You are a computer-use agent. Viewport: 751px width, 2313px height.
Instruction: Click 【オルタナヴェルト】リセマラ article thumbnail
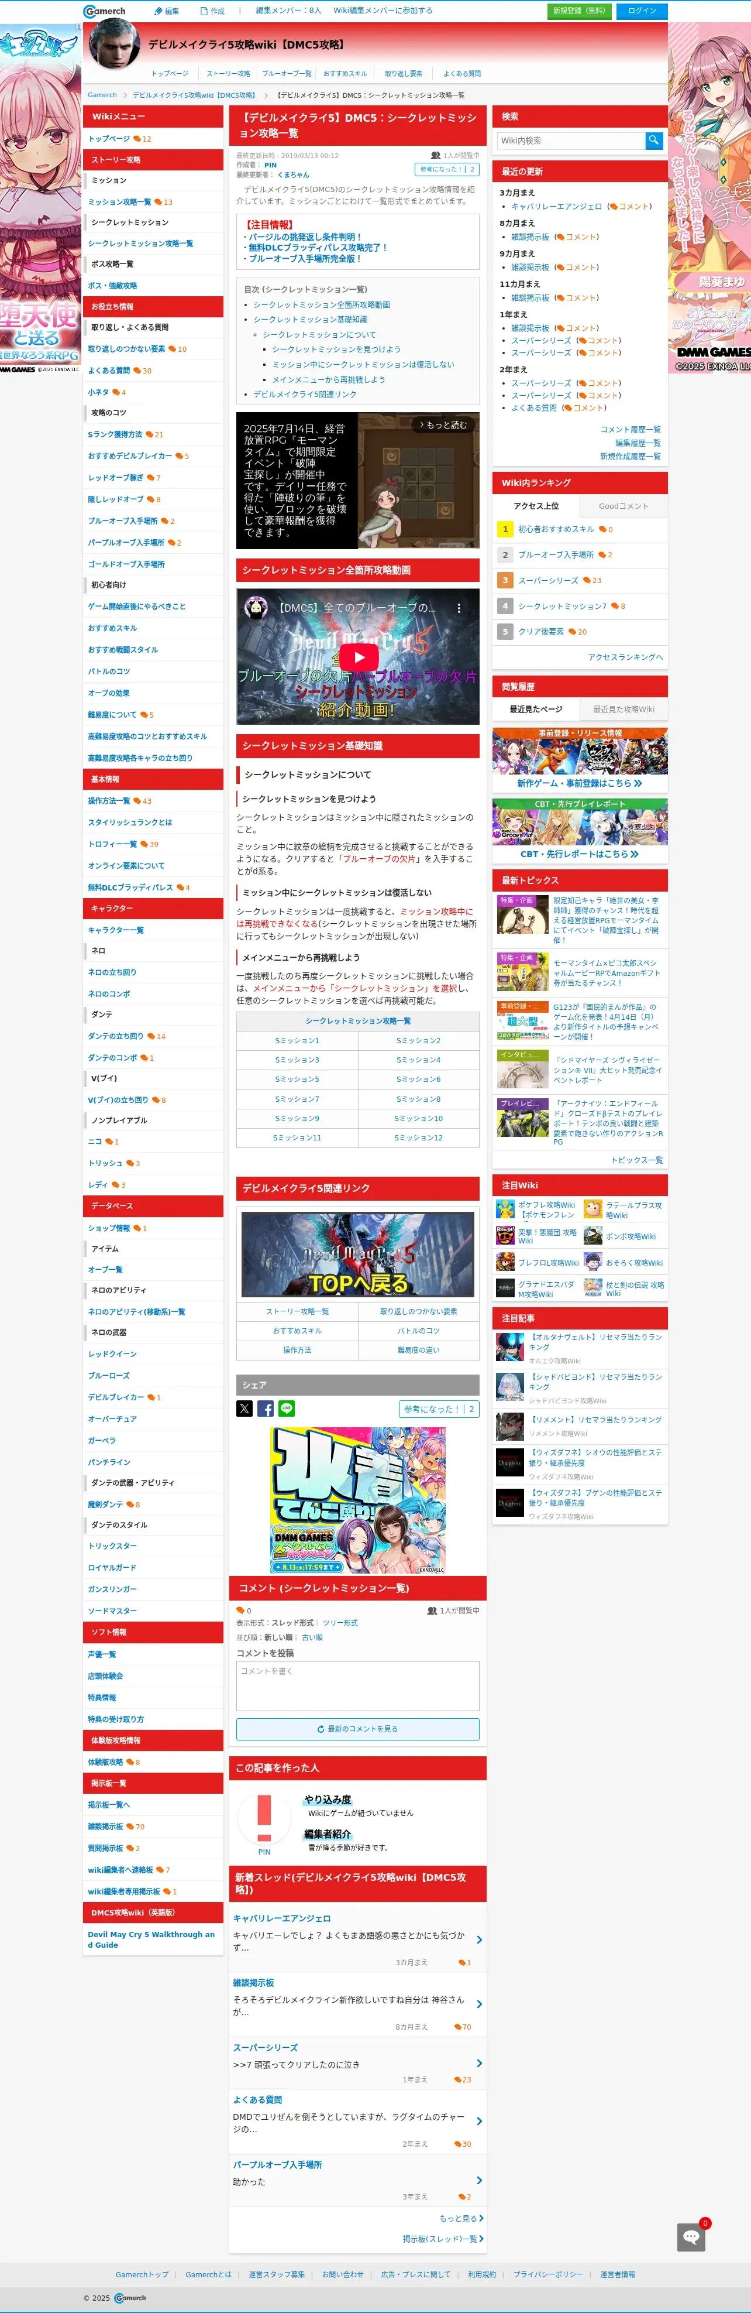[509, 1347]
